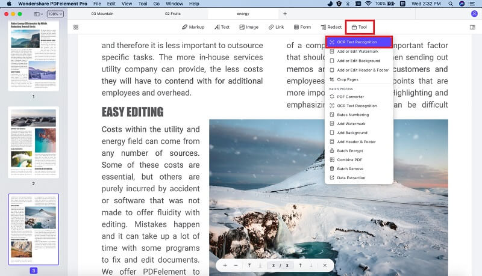Open the Image tool
The width and height of the screenshot is (482, 276).
point(249,27)
